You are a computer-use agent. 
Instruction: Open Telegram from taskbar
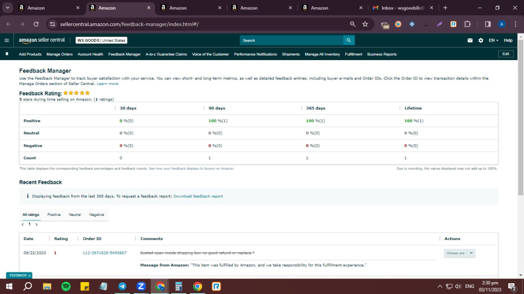pyautogui.click(x=122, y=286)
